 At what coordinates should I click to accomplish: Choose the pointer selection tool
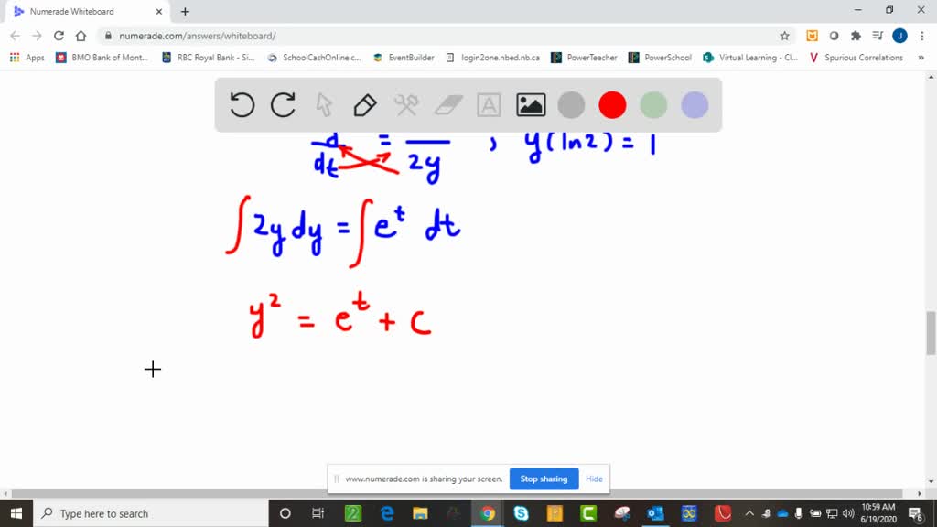(x=324, y=104)
